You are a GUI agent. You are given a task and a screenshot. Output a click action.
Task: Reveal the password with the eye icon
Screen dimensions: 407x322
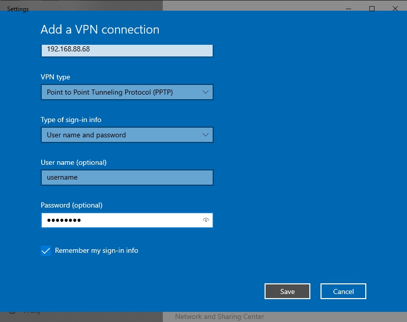click(206, 220)
